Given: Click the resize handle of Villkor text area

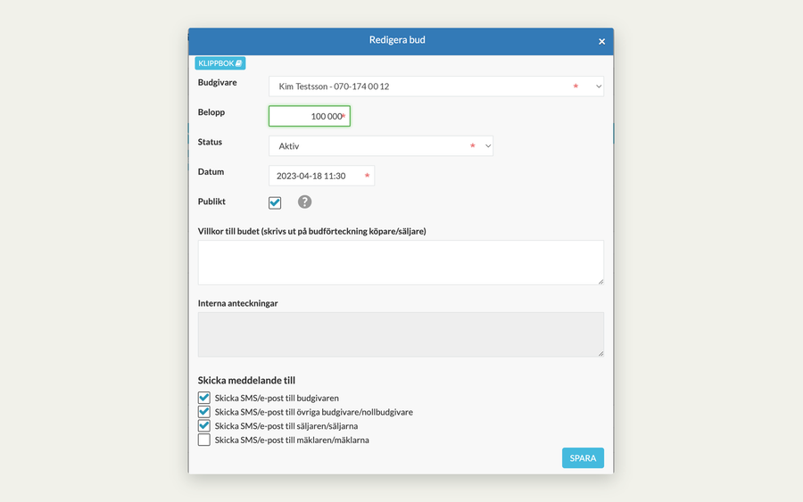Looking at the screenshot, I should (x=600, y=282).
